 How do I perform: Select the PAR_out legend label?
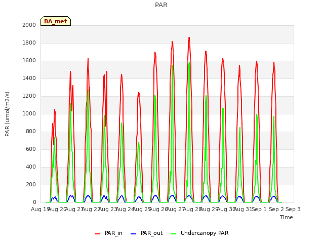point(152,233)
